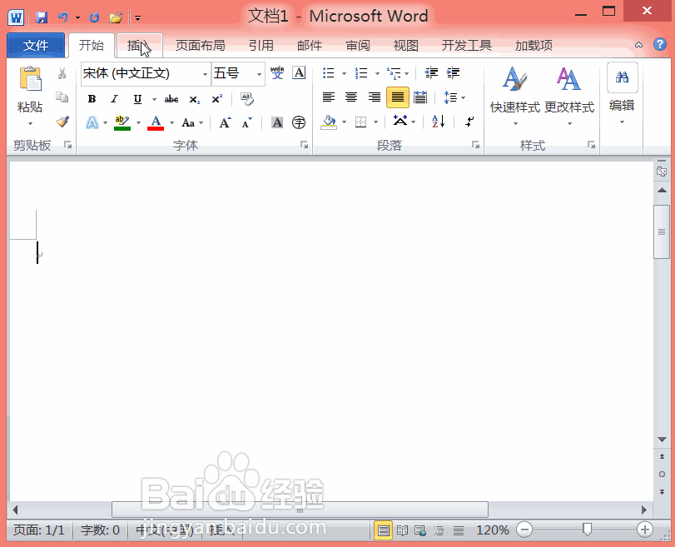This screenshot has width=675, height=547.
Task: Expand the multilevel list dropdown arrow
Action: (x=407, y=73)
